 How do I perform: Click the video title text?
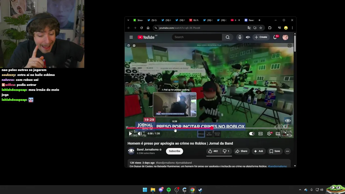click(x=180, y=143)
